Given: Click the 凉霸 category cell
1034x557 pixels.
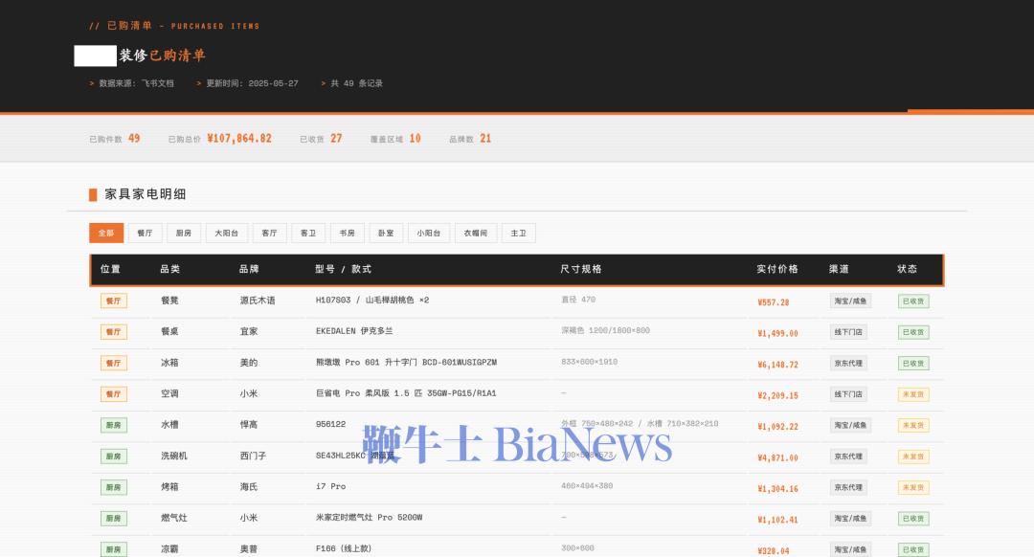Looking at the screenshot, I should coord(170,549).
